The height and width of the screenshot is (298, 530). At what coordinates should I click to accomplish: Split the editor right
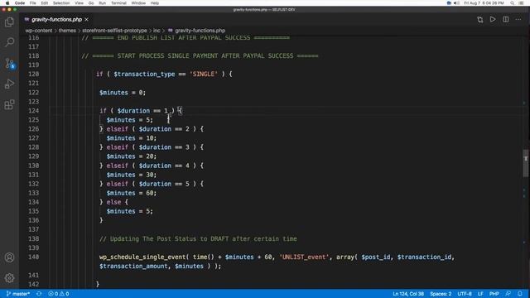(506, 20)
